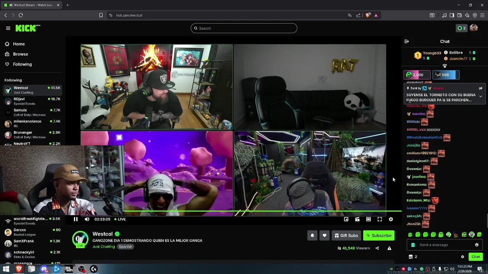Open the Brave Shields lion icon
The height and width of the screenshot is (274, 488).
[x=368, y=15]
